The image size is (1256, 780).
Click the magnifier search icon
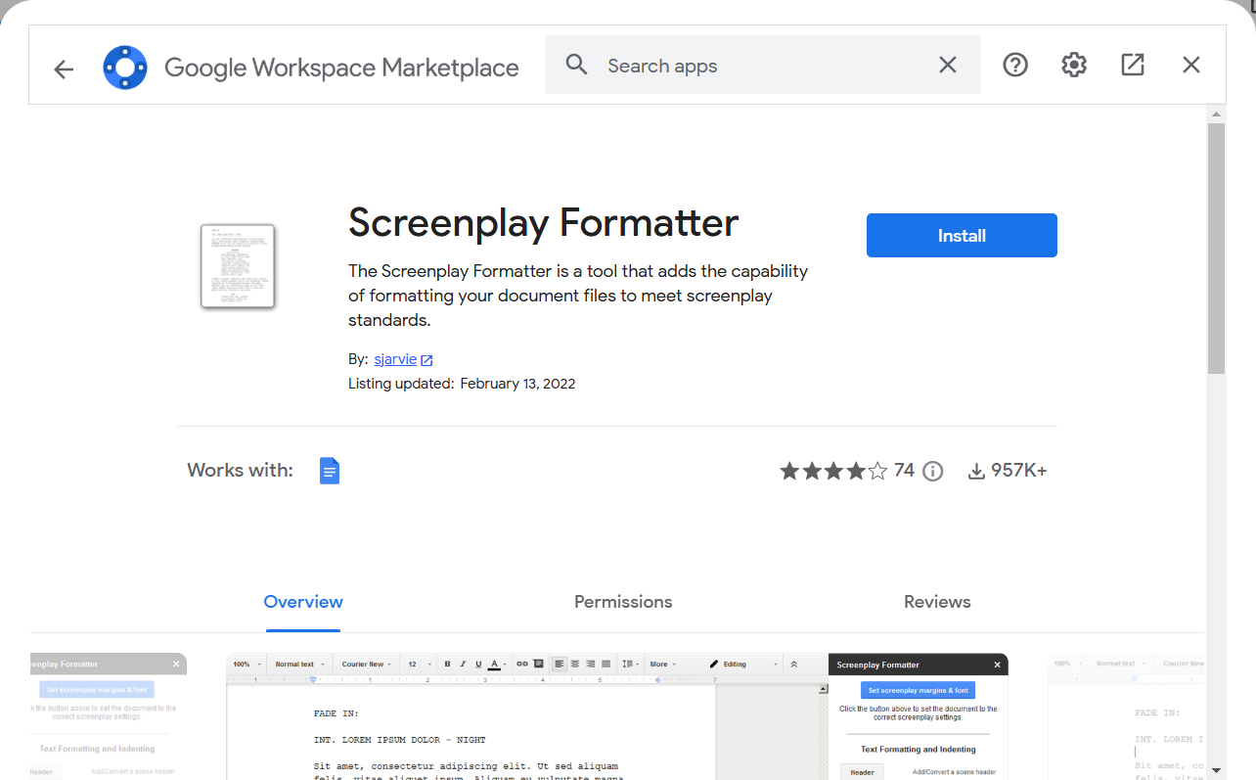point(577,65)
